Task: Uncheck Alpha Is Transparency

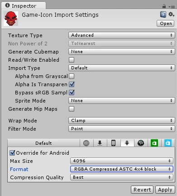Action: point(72,84)
